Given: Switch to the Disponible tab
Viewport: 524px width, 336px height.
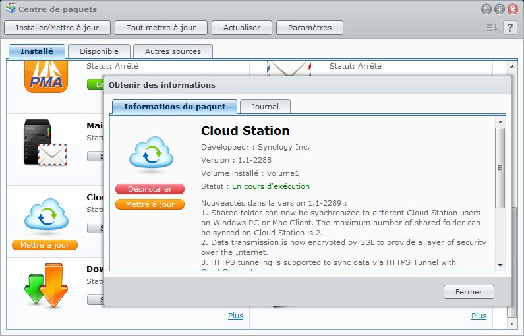Looking at the screenshot, I should pos(99,51).
